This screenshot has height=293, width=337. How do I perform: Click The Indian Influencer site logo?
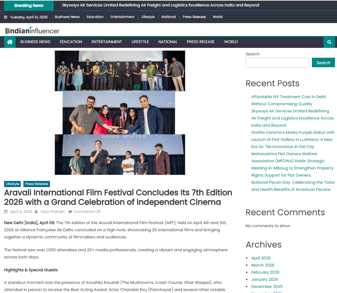pos(32,30)
